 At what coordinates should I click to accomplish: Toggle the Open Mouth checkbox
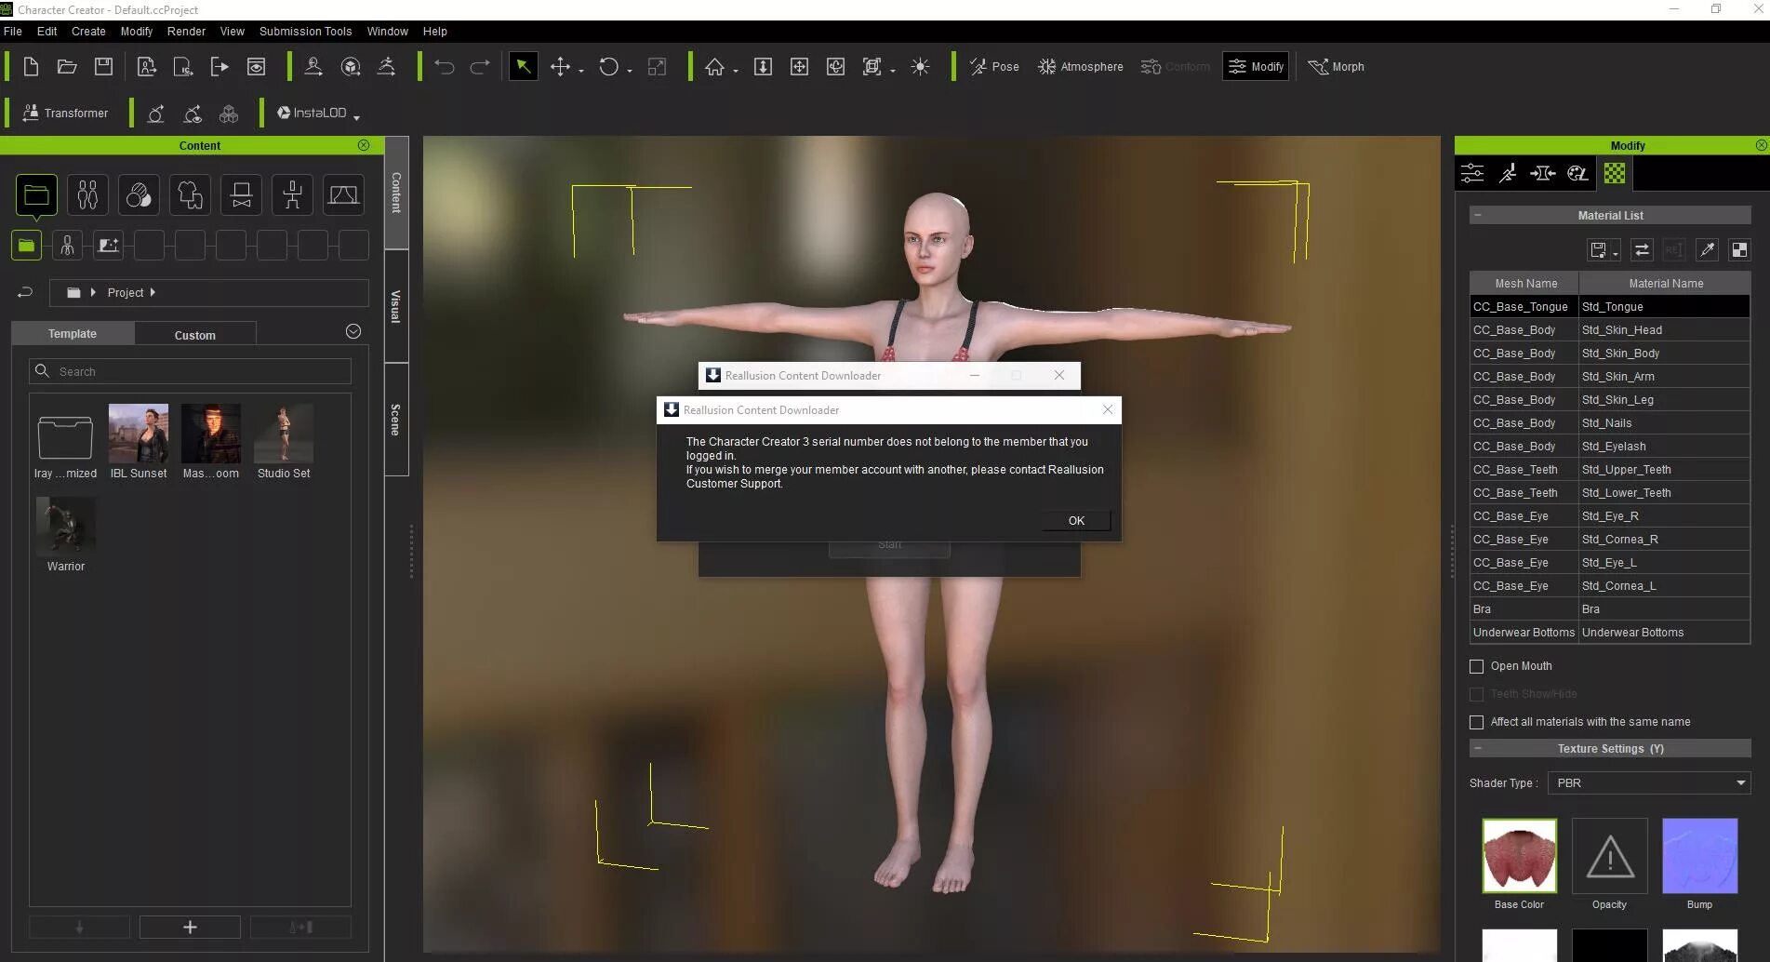coord(1476,666)
